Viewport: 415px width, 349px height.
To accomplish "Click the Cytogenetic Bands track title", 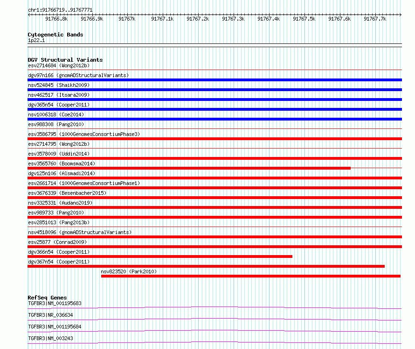I will tap(55, 35).
